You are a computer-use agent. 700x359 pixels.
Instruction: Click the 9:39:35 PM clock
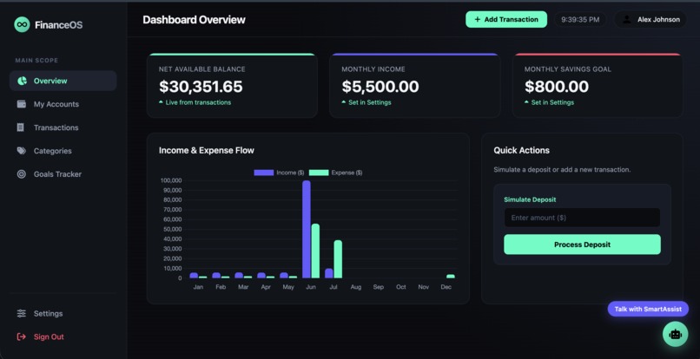tap(580, 20)
